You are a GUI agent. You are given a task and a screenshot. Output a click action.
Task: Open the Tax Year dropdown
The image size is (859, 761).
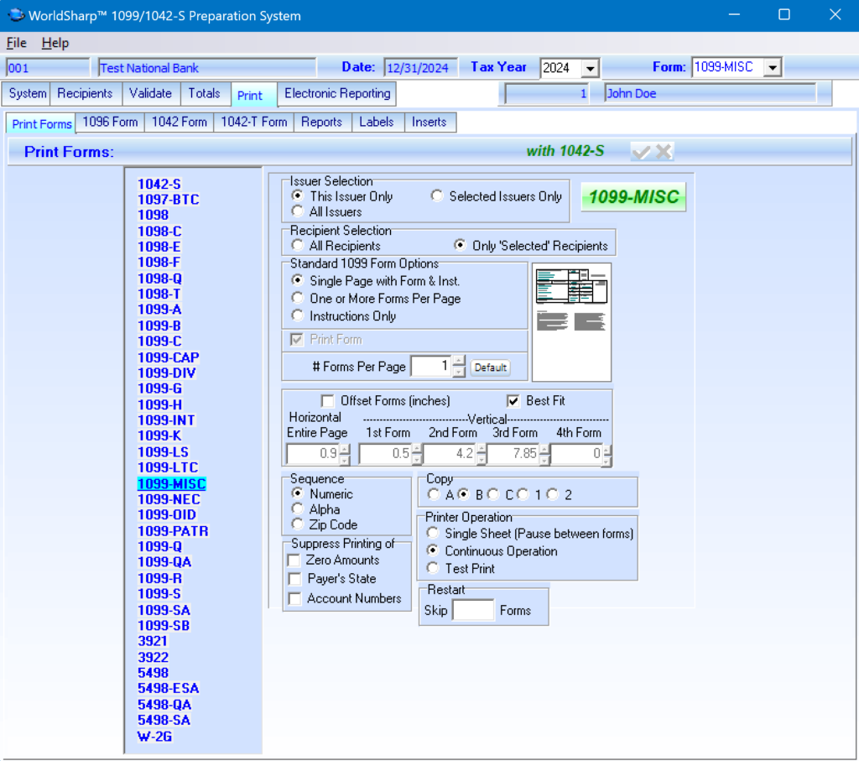[x=590, y=69]
